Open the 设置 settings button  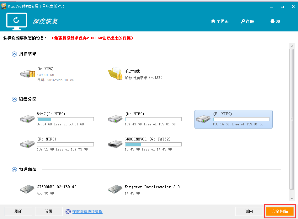pos(49,211)
